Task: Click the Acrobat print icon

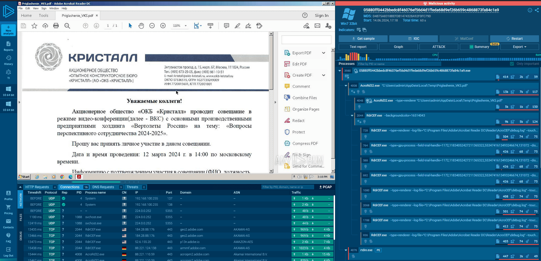Action: [56, 26]
